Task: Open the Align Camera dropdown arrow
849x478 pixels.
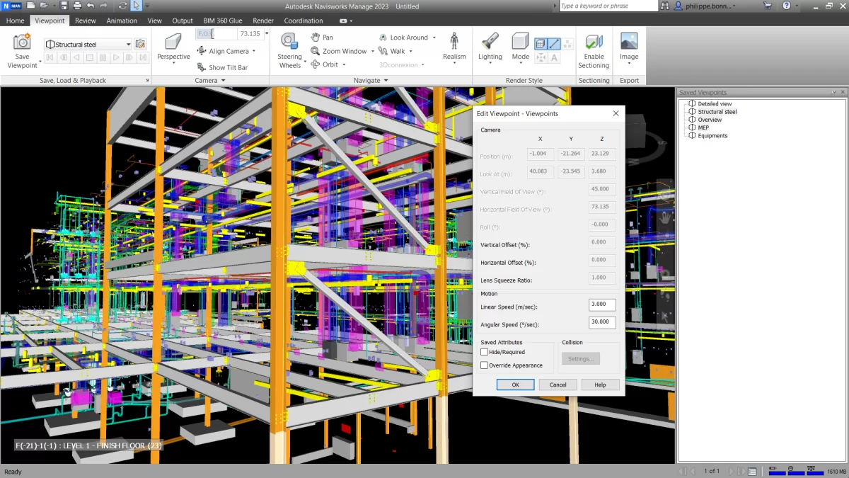Action: click(254, 51)
